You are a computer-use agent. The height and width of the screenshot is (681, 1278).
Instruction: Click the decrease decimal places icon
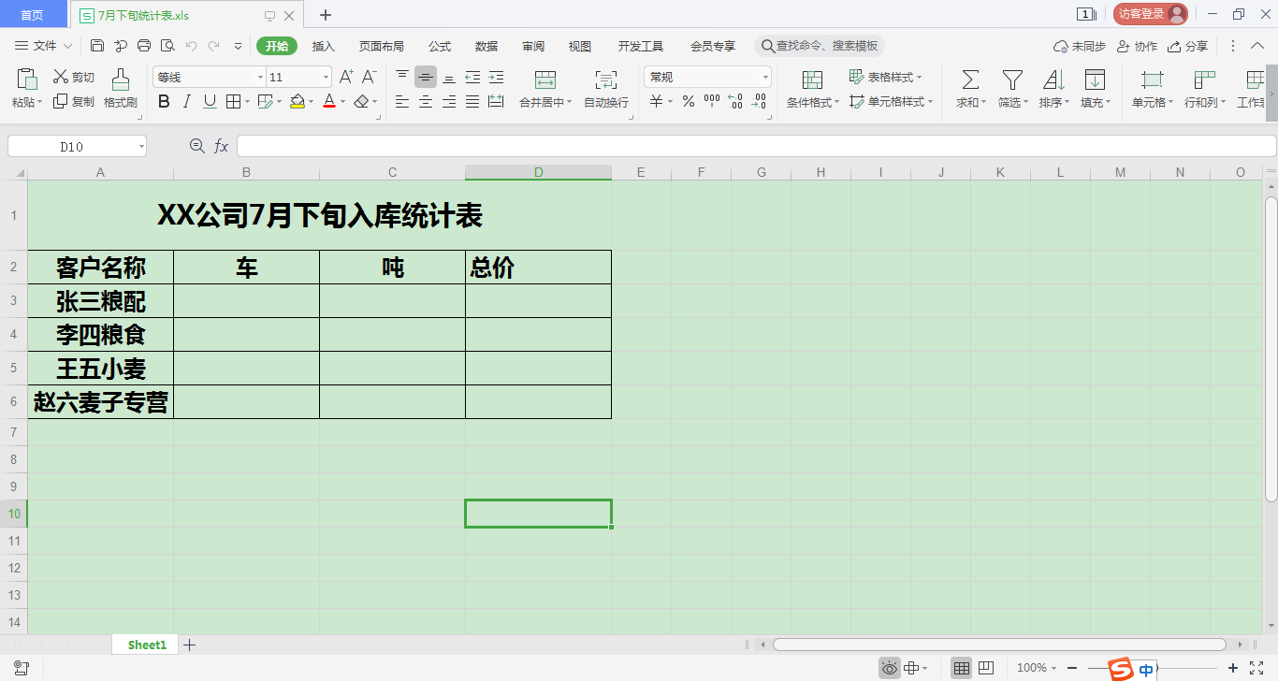759,101
